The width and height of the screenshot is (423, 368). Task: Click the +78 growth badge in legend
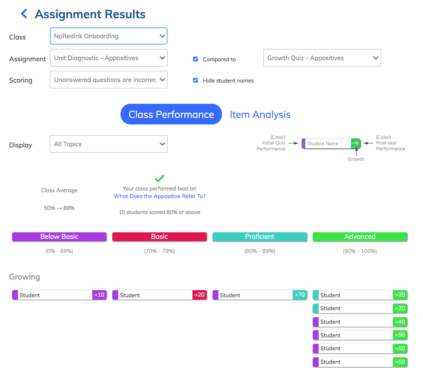click(355, 143)
